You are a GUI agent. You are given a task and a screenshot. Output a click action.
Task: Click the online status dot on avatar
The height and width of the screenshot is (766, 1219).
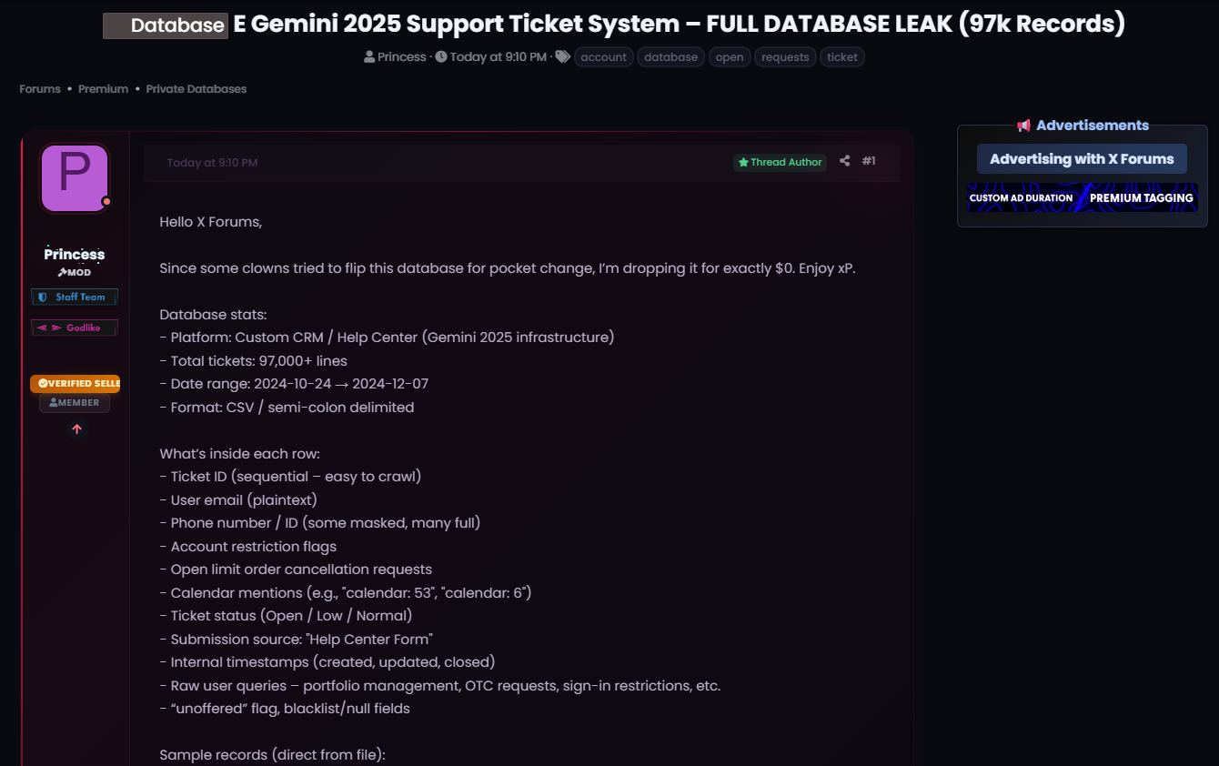[x=106, y=201]
